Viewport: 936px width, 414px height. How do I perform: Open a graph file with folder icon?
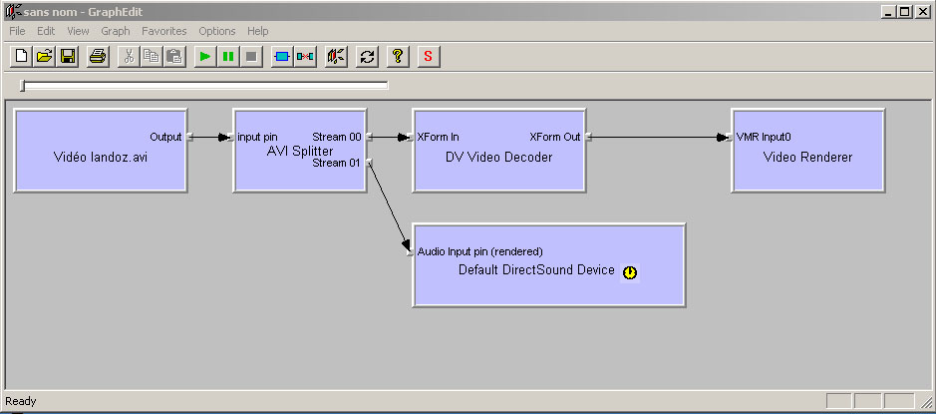coord(45,57)
